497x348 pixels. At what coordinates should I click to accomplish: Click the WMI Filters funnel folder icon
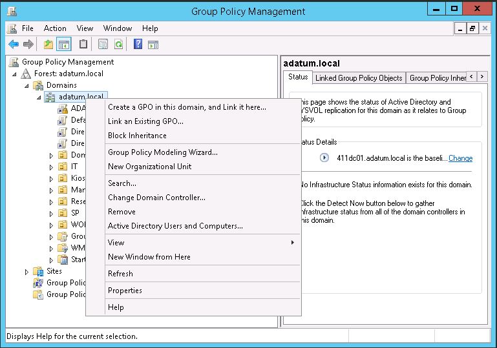coord(63,248)
